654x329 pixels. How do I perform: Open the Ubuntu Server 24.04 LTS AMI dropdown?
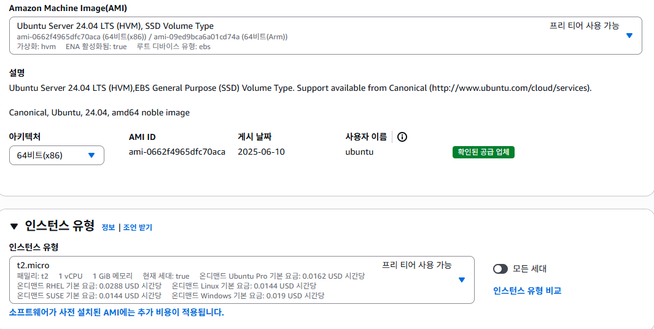(x=325, y=36)
